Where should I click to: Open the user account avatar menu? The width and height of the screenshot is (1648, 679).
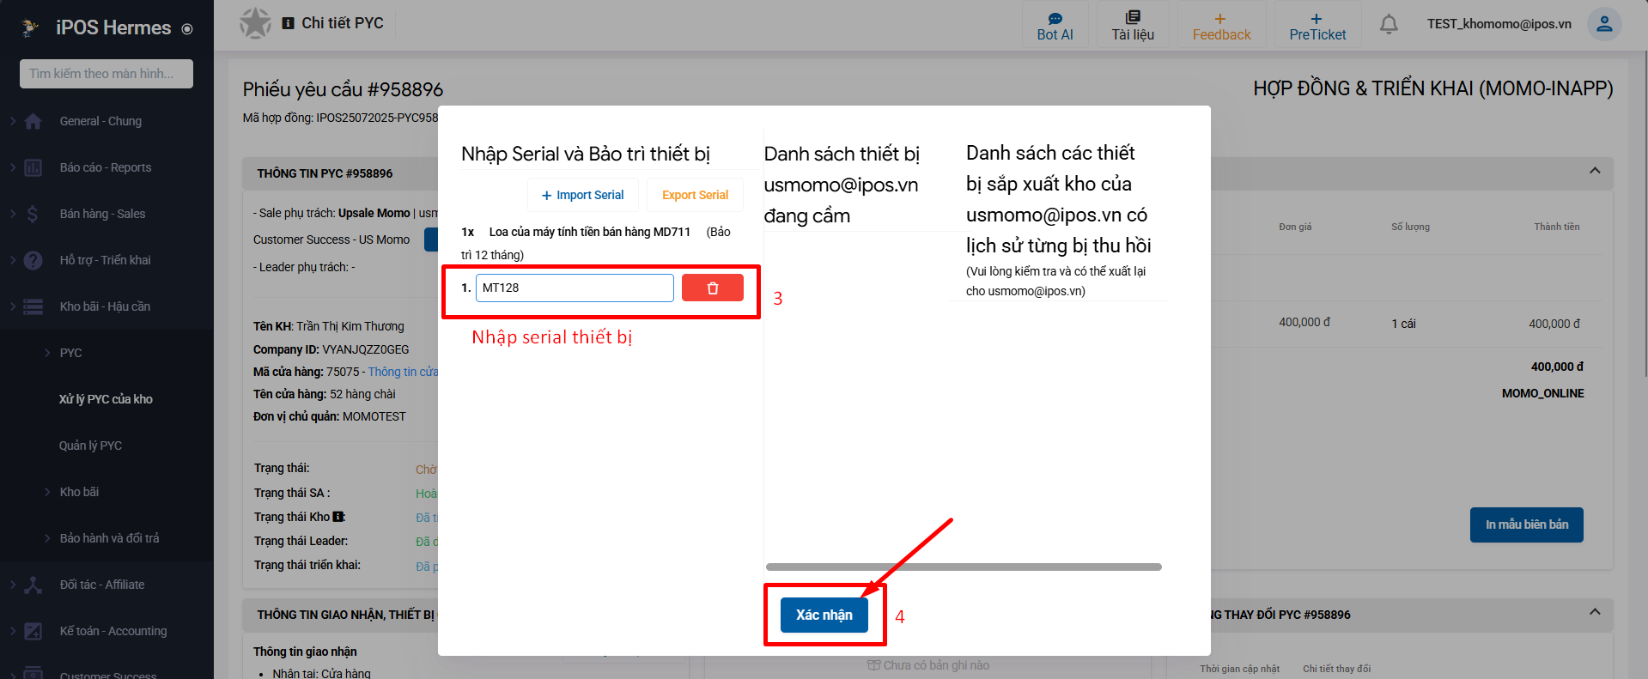pos(1602,25)
